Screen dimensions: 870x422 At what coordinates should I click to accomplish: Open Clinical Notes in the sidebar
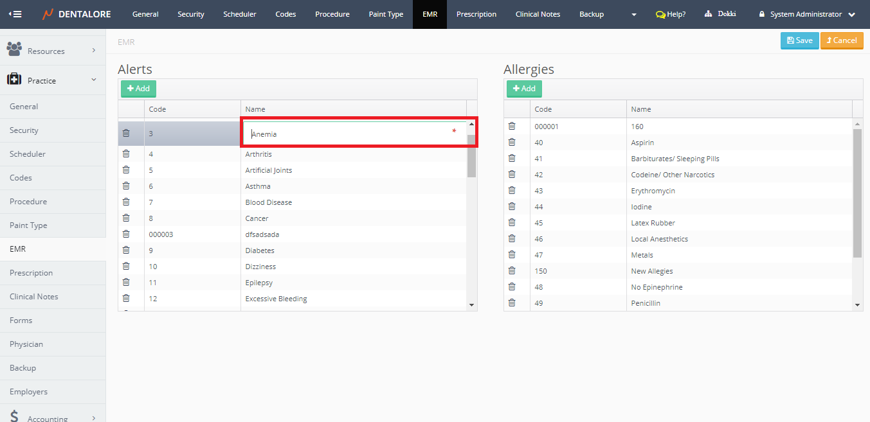click(x=33, y=297)
